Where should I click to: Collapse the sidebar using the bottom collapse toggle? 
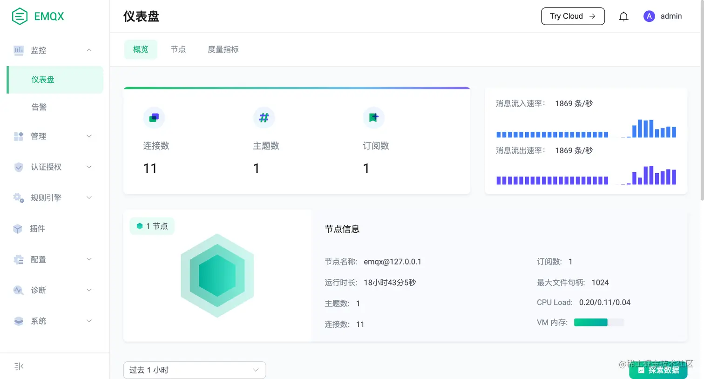coord(18,366)
